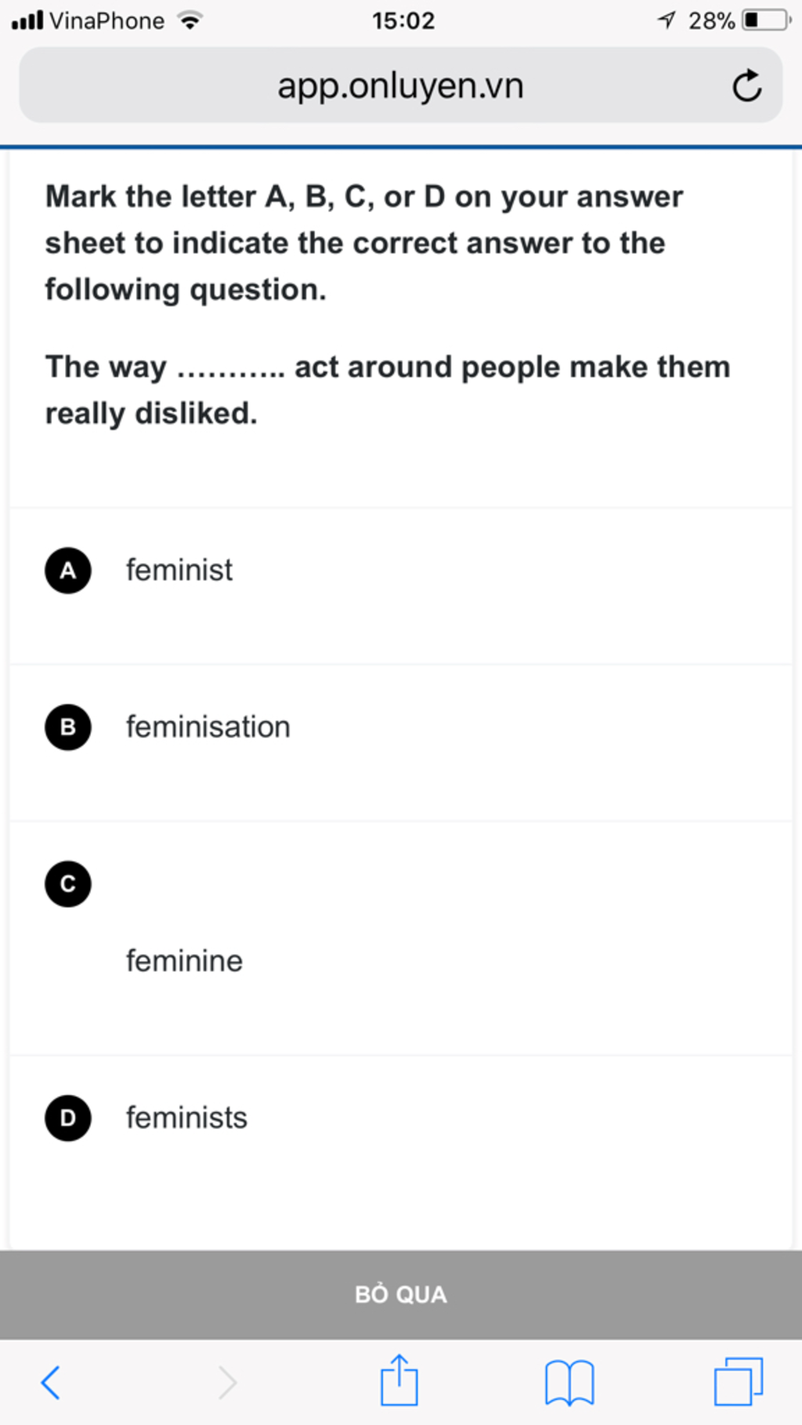Choose the "feminist" answer text

click(179, 570)
